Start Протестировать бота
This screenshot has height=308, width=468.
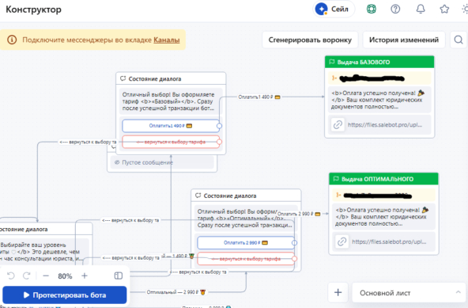point(65,295)
